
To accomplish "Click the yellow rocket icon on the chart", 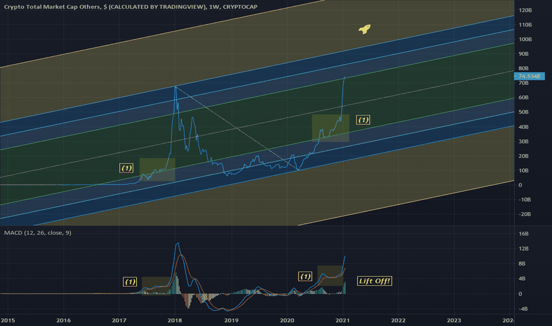I will tap(365, 29).
